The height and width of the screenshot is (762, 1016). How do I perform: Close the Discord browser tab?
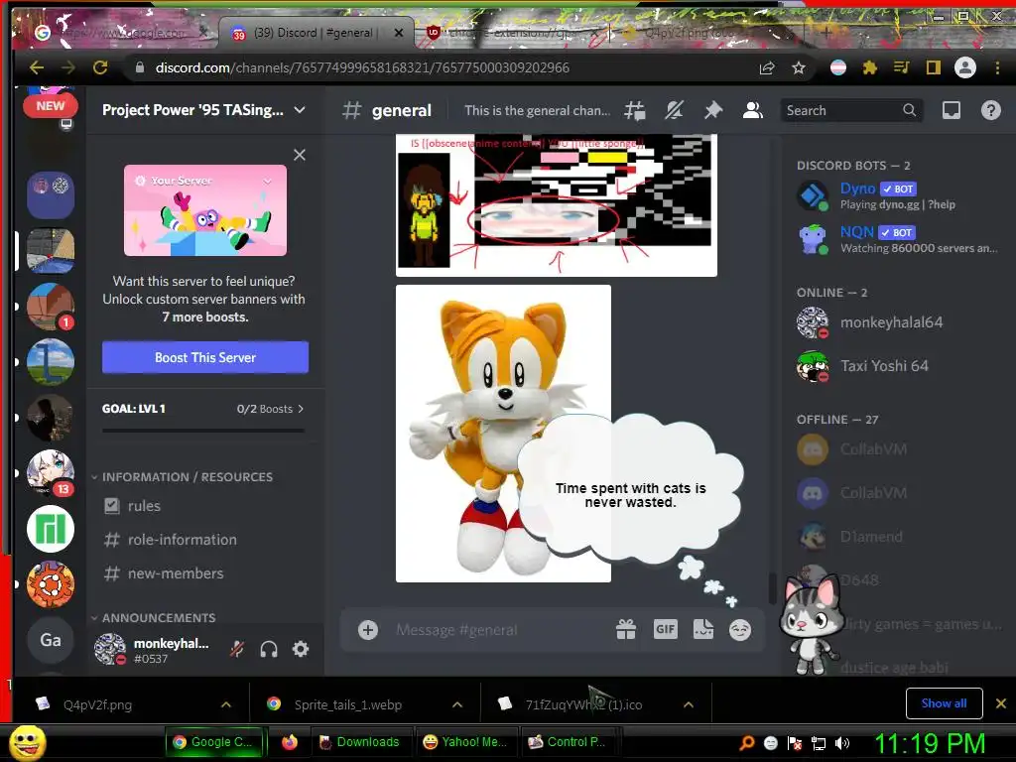click(x=399, y=33)
